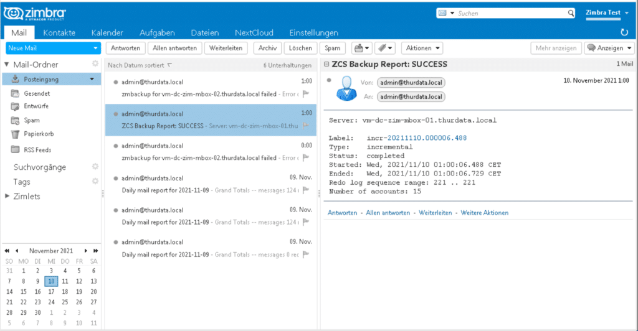Collapse the Mail-Ordner section
Viewport: 638px width, 331px height.
pos(7,64)
